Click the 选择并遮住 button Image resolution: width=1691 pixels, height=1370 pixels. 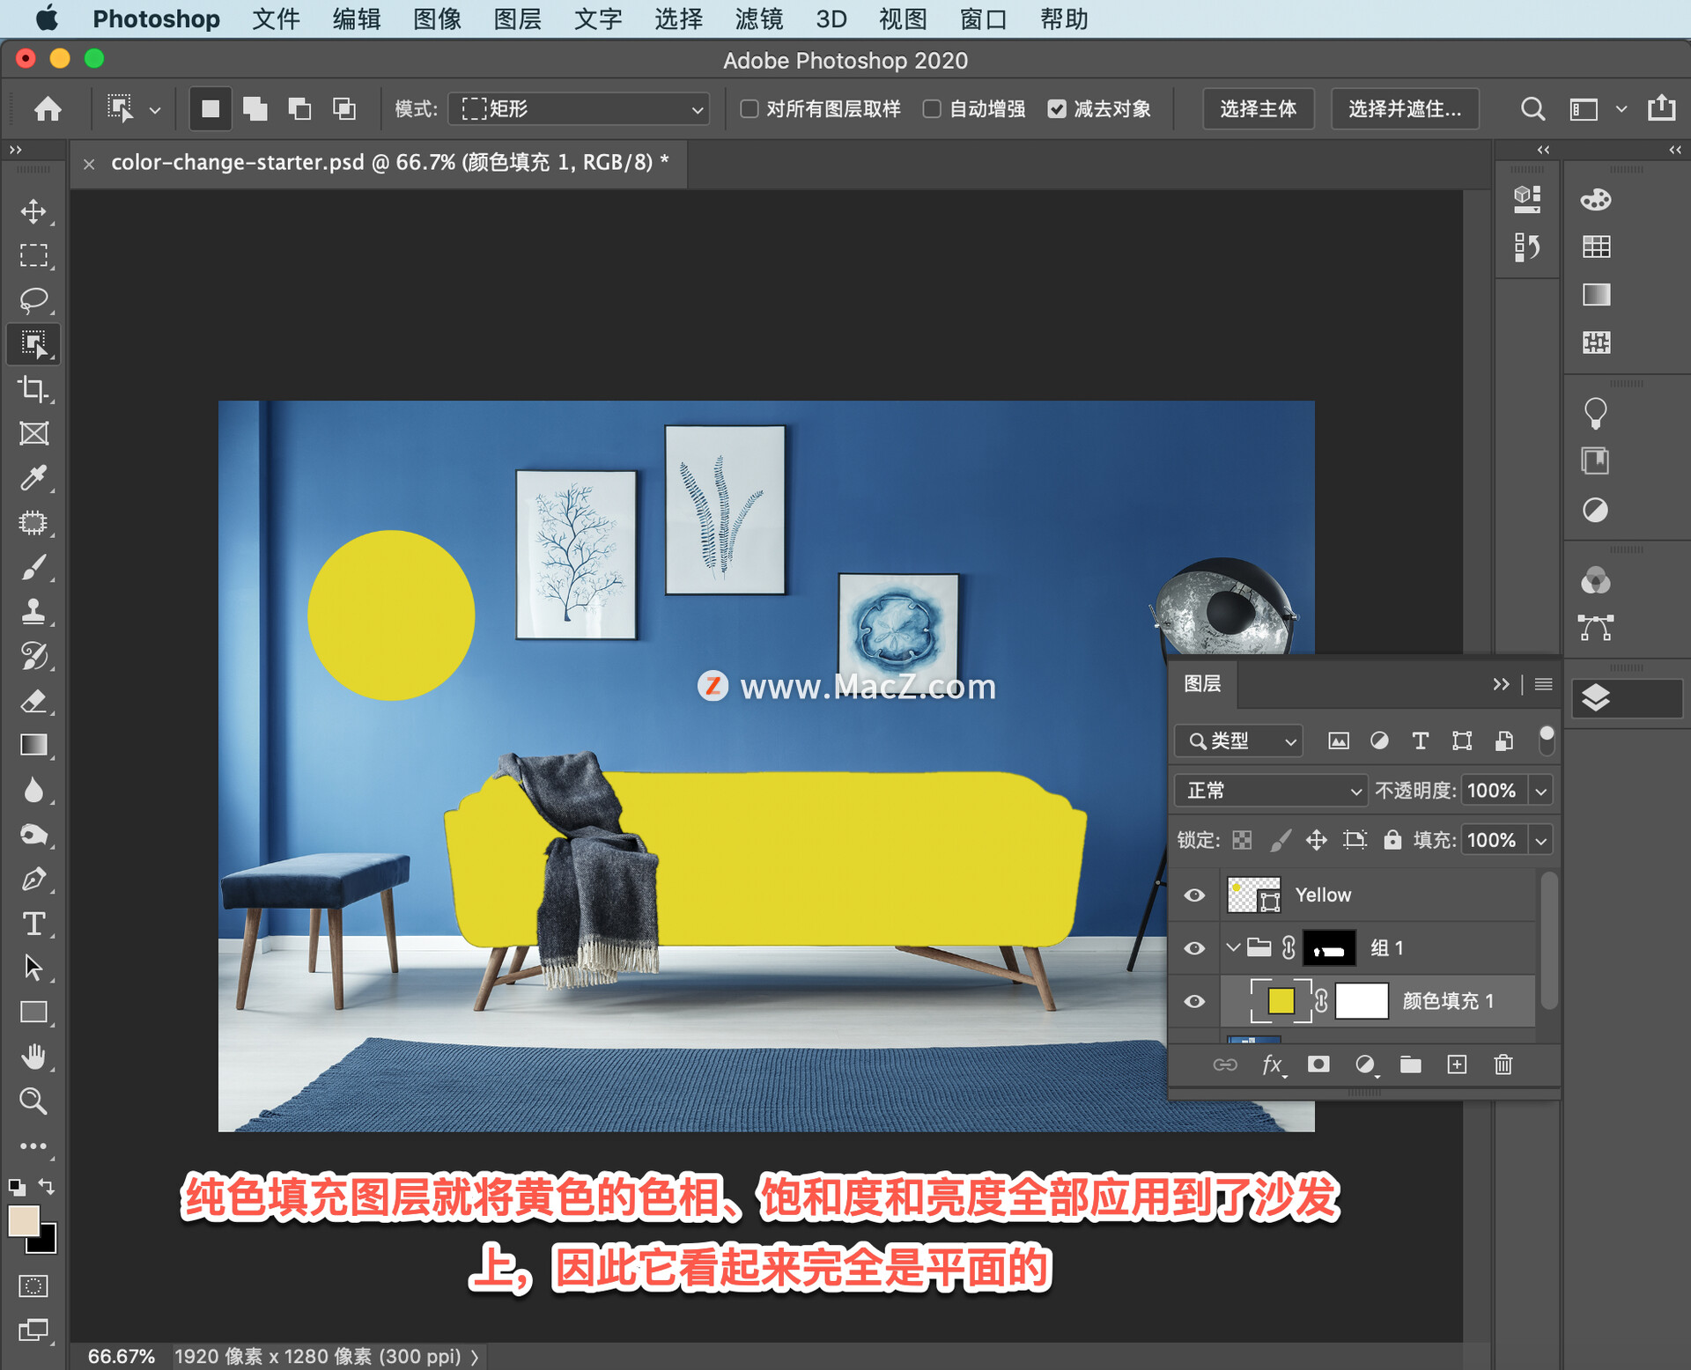[1404, 109]
